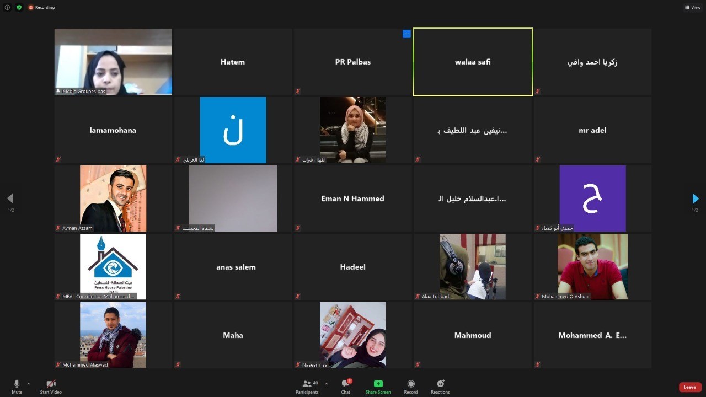
Task: Click the Recording status indicator
Action: (x=42, y=7)
